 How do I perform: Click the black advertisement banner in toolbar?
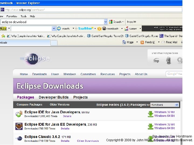162,28
